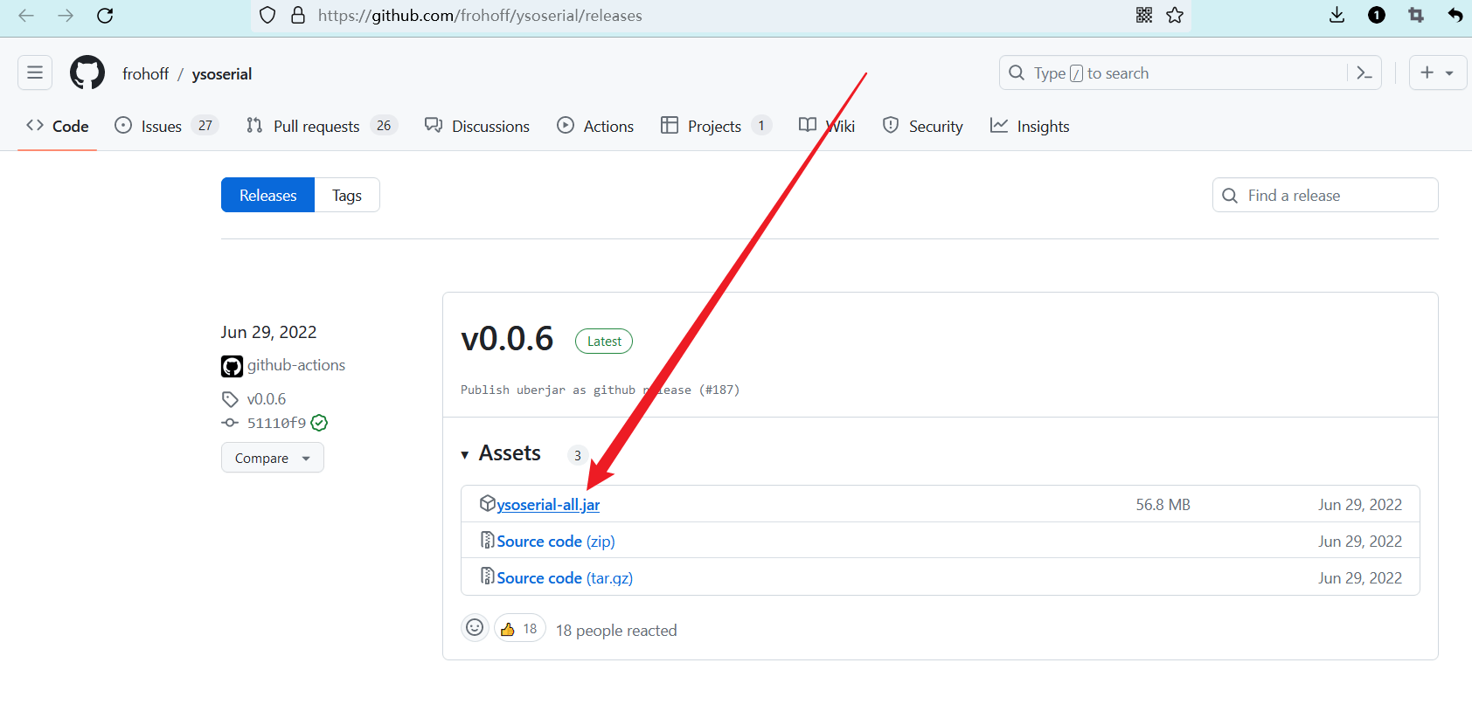Click the thumbs up reaction with 18
The image size is (1472, 718).
(x=520, y=628)
